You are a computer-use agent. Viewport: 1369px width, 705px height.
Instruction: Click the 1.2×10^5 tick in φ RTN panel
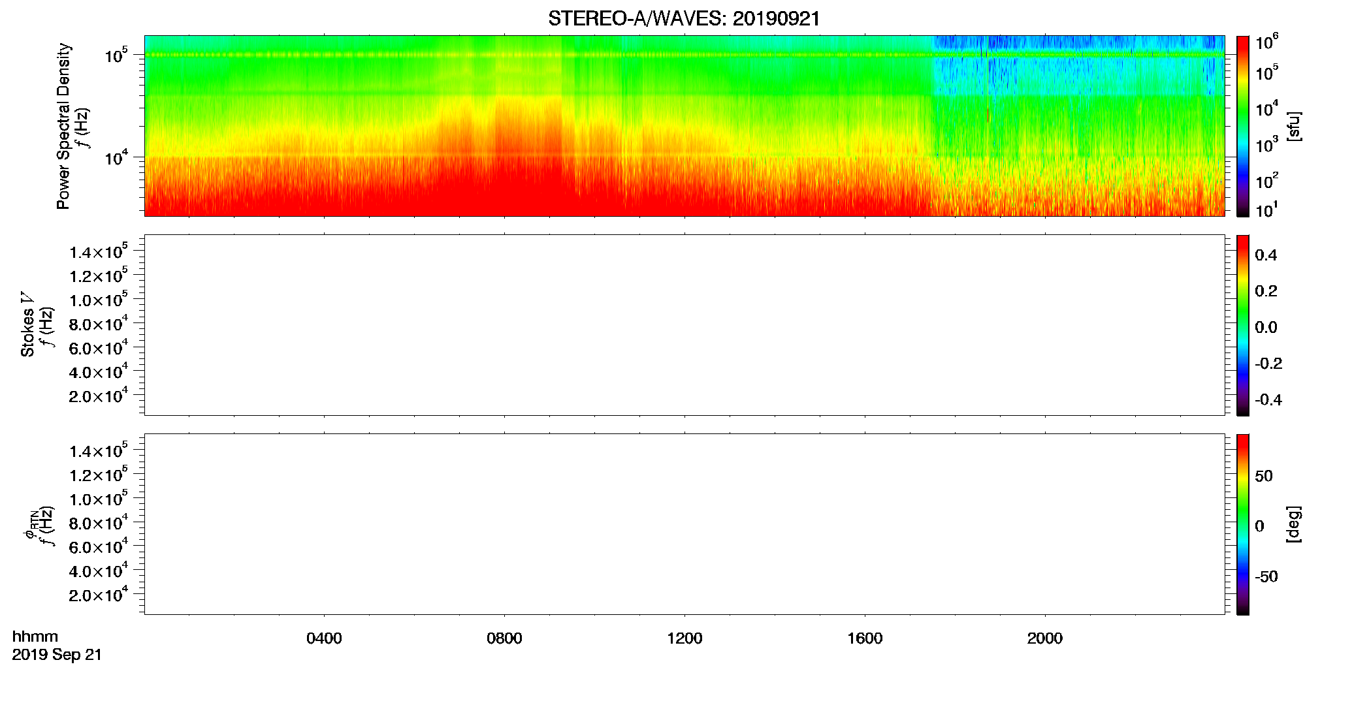tap(99, 475)
